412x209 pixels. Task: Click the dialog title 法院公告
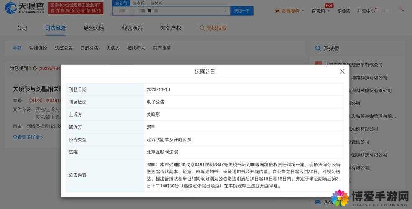(x=205, y=71)
